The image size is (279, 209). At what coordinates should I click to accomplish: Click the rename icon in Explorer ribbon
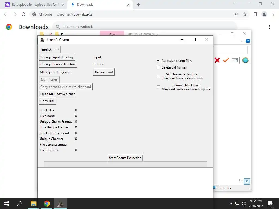click(235, 60)
